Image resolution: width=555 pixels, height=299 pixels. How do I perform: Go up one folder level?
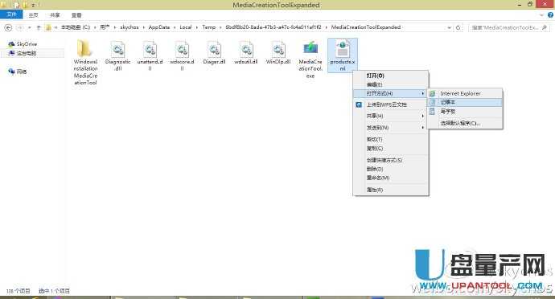[39, 27]
